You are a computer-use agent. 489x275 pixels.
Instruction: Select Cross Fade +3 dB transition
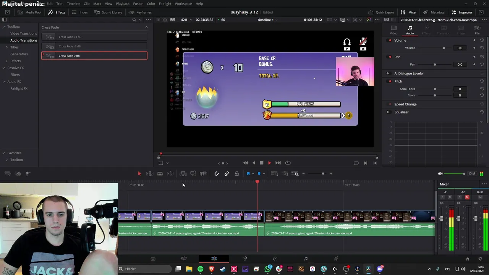point(94,37)
